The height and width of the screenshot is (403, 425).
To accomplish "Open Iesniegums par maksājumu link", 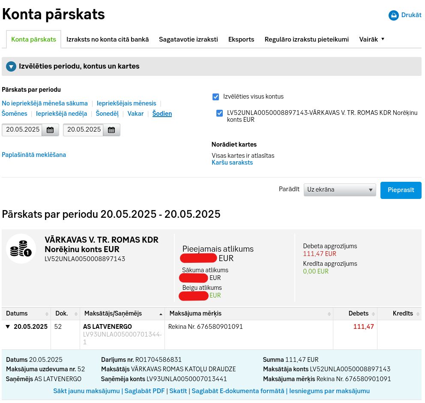I will pyautogui.click(x=329, y=391).
